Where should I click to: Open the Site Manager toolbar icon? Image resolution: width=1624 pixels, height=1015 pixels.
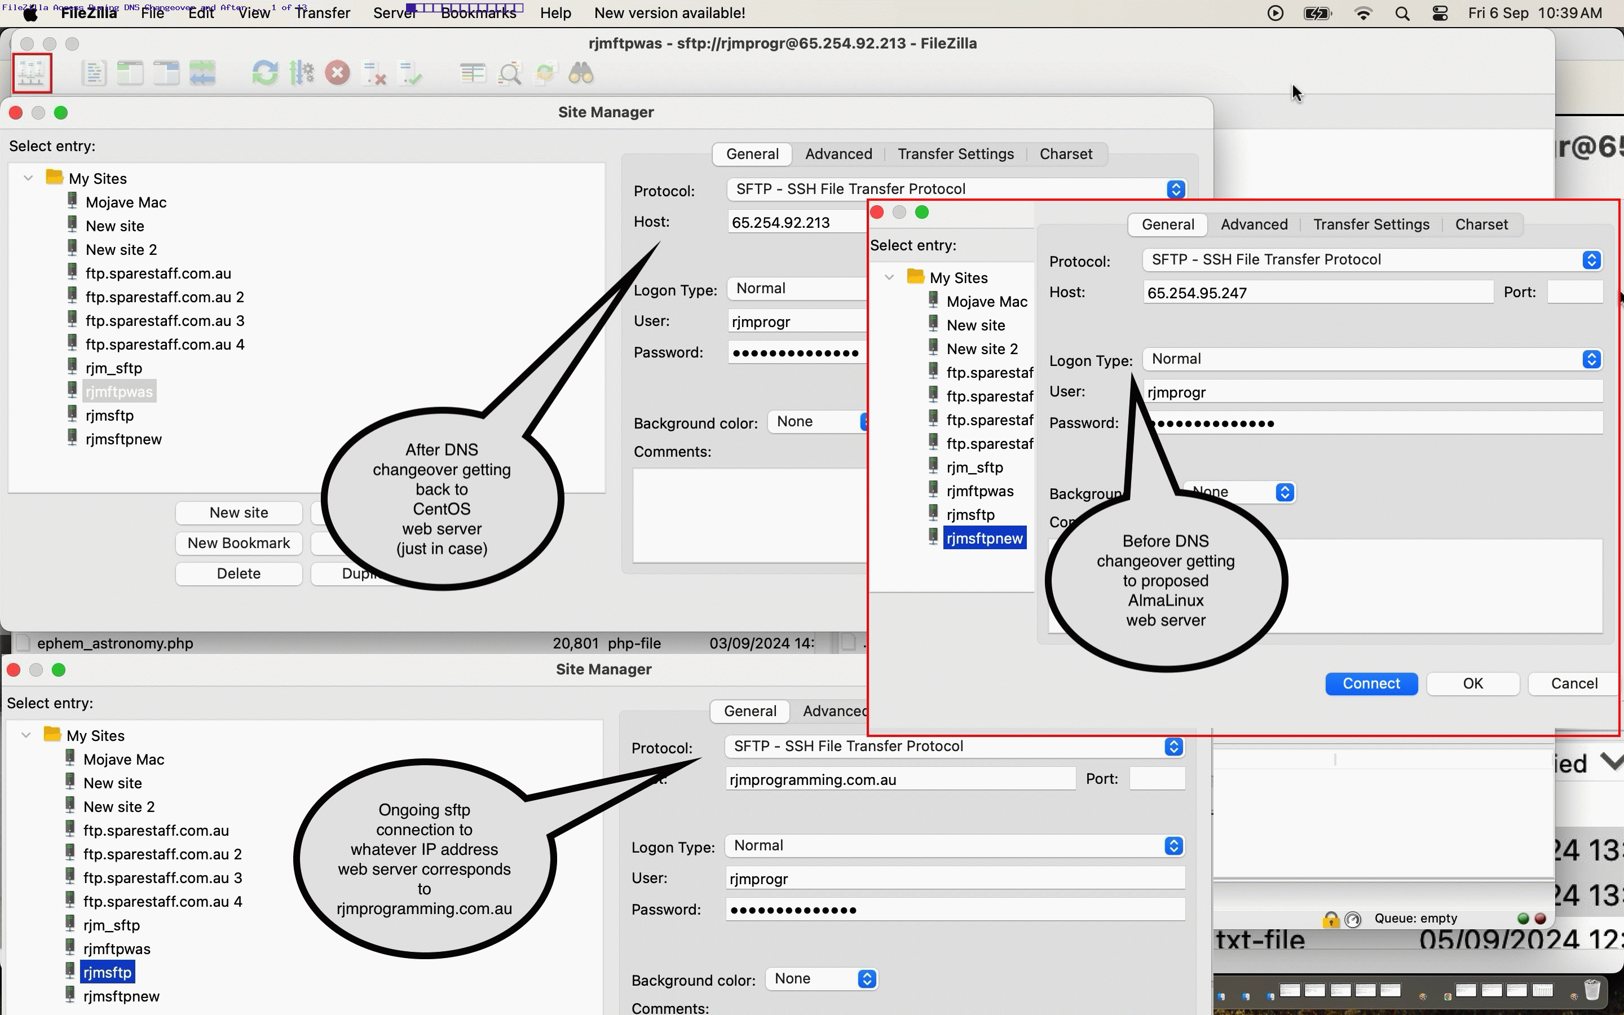[32, 73]
